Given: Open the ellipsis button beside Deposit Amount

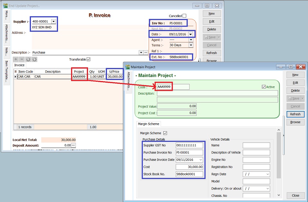Looking at the screenshot, I should pyautogui.click(x=73, y=145).
